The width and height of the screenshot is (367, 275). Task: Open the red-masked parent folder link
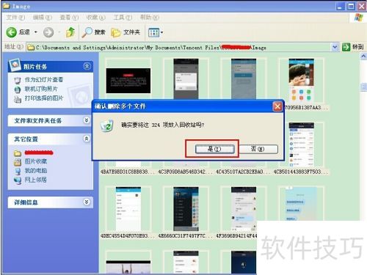point(39,153)
